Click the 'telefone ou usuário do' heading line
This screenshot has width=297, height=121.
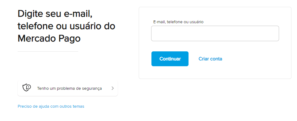[66, 26]
